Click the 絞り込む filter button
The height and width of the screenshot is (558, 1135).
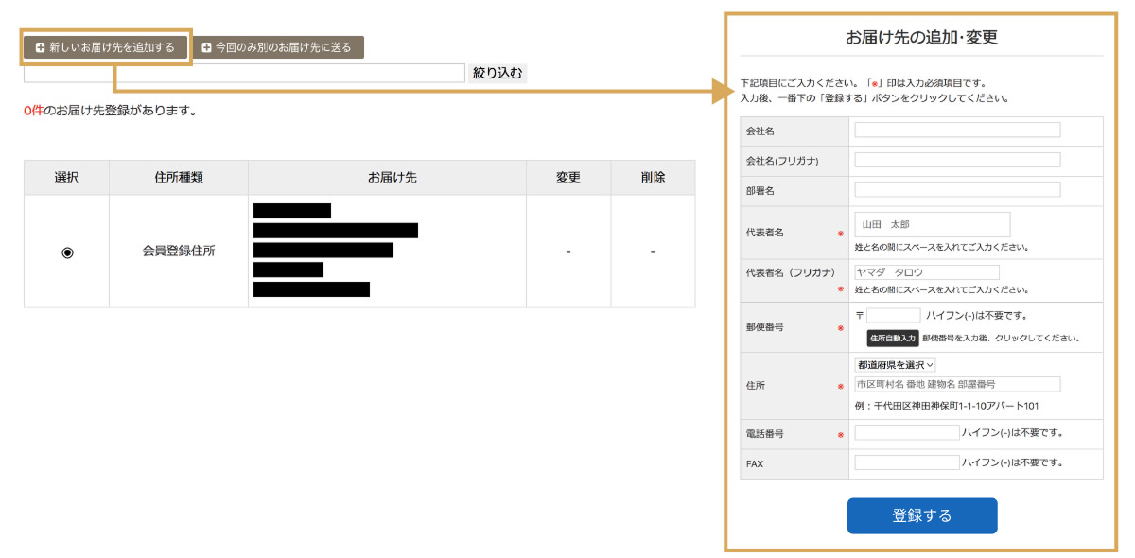point(497,73)
